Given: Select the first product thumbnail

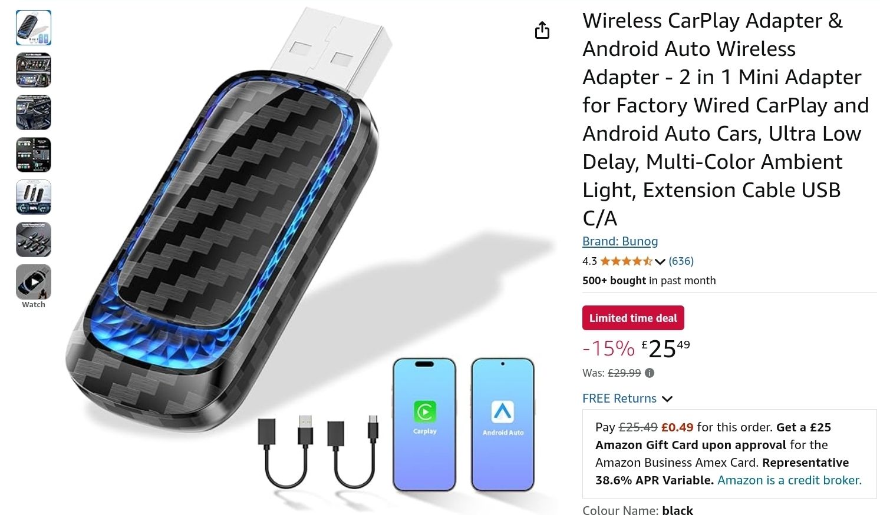Looking at the screenshot, I should pyautogui.click(x=34, y=28).
